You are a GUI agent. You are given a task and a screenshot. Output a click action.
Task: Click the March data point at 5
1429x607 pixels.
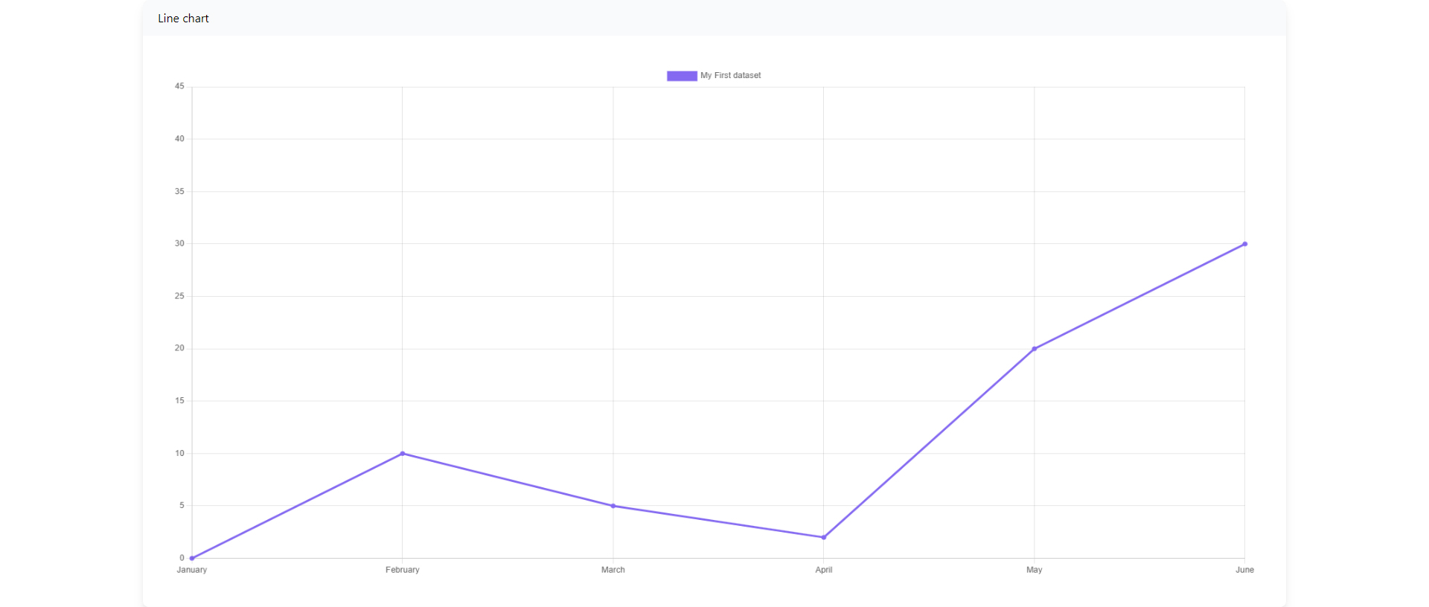click(613, 506)
